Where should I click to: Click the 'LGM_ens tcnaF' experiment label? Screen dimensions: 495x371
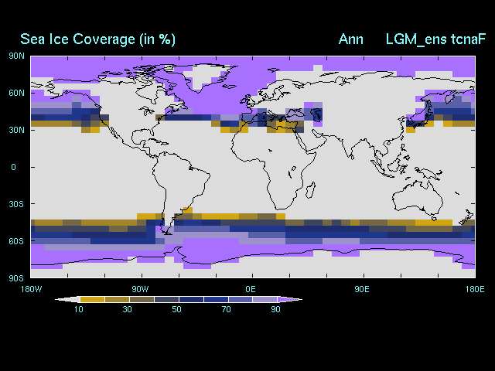pyautogui.click(x=435, y=39)
